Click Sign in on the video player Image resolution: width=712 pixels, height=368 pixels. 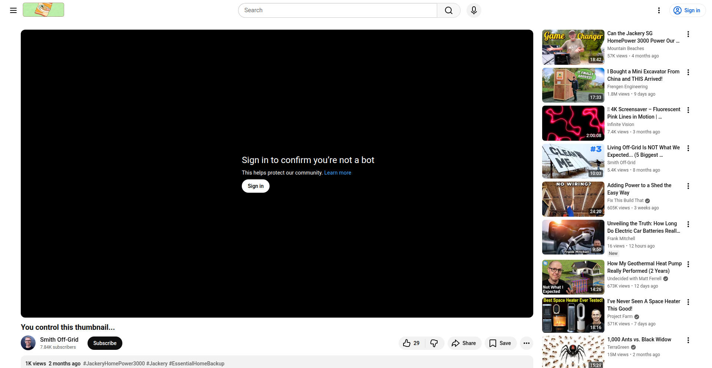pos(256,186)
